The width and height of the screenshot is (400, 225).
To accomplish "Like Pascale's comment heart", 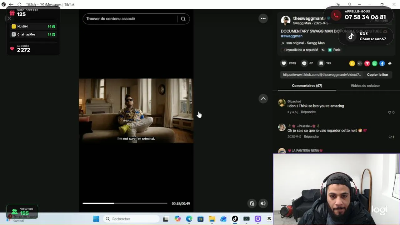I will click(x=390, y=137).
